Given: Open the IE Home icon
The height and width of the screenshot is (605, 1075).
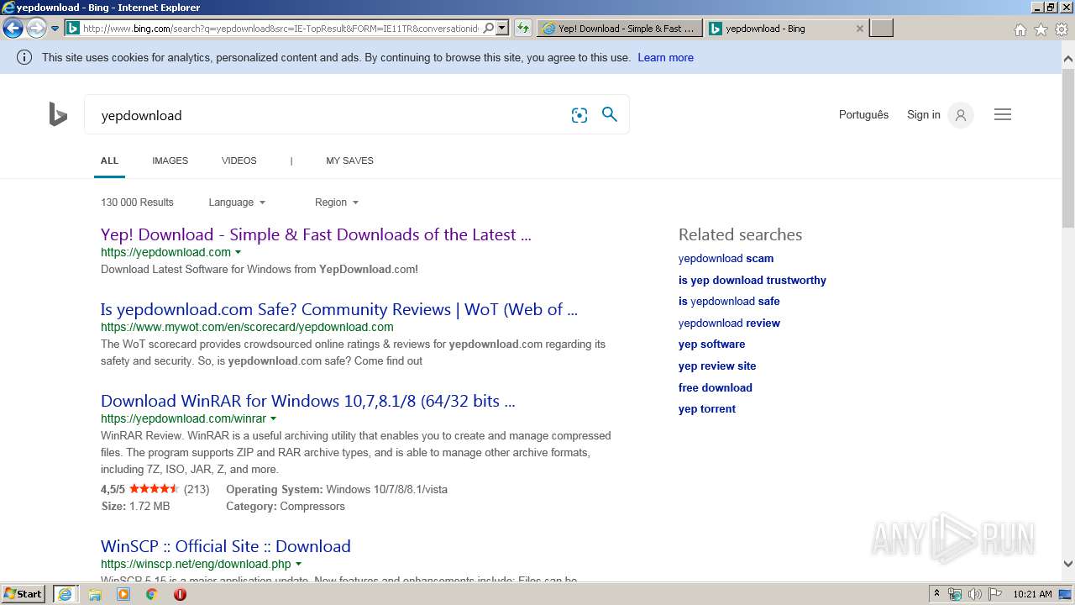Looking at the screenshot, I should [x=1020, y=29].
